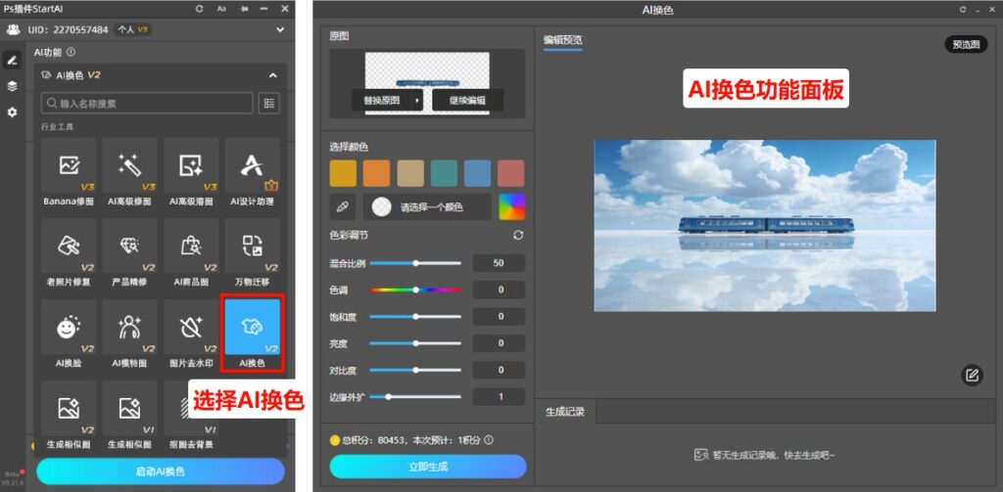Open the settings gear in left sidebar
This screenshot has width=1003, height=492.
12,112
